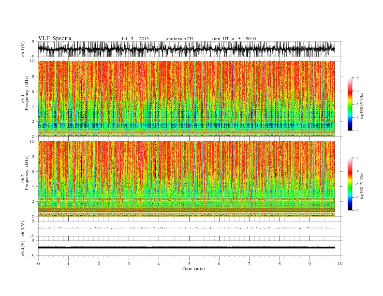Click the "ch.3(V)" axis label
Screen dimensions: 383x296
coord(23,229)
